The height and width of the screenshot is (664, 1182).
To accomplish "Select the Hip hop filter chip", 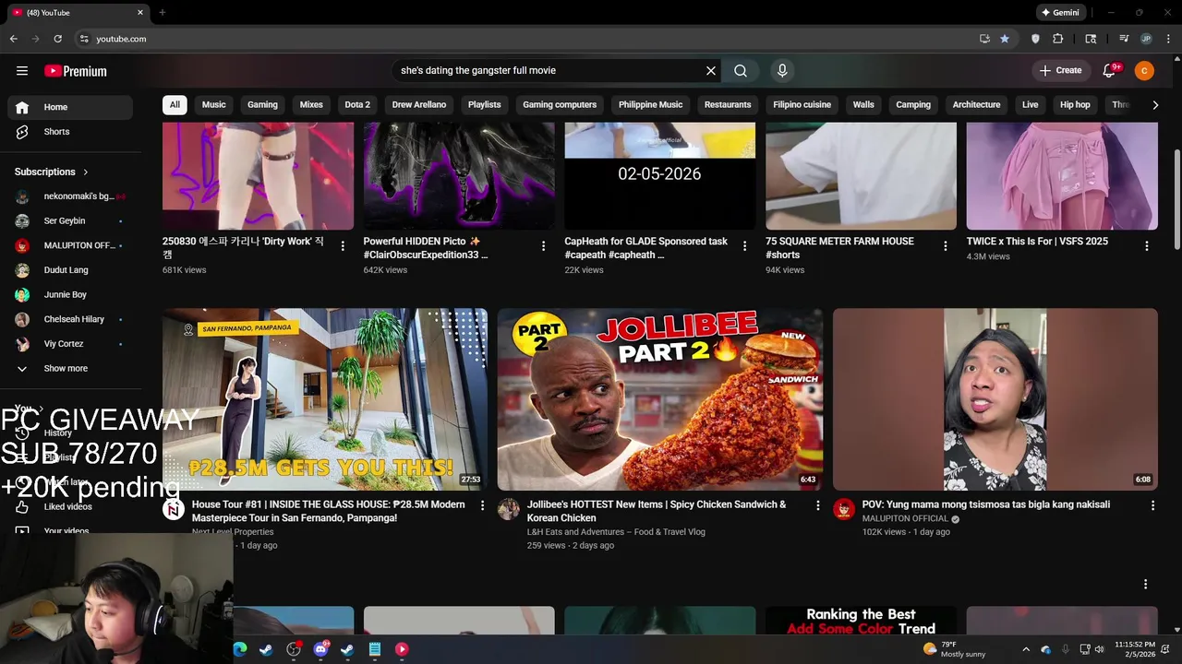I will click(1075, 105).
